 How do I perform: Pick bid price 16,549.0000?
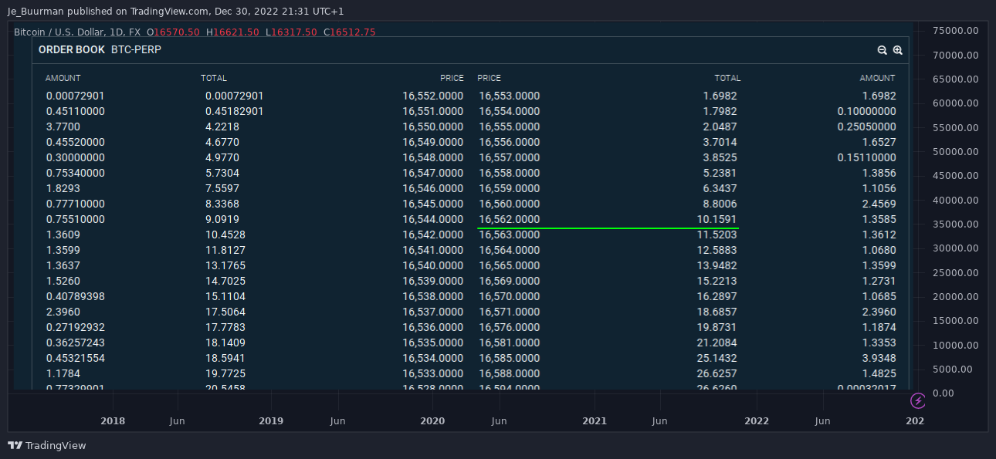[x=433, y=142]
